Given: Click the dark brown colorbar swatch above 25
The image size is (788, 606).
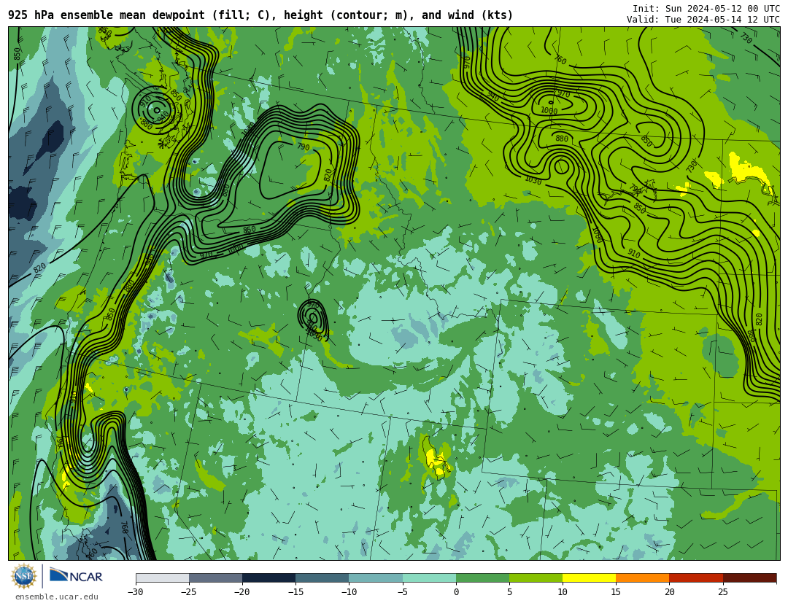Looking at the screenshot, I should (x=749, y=578).
